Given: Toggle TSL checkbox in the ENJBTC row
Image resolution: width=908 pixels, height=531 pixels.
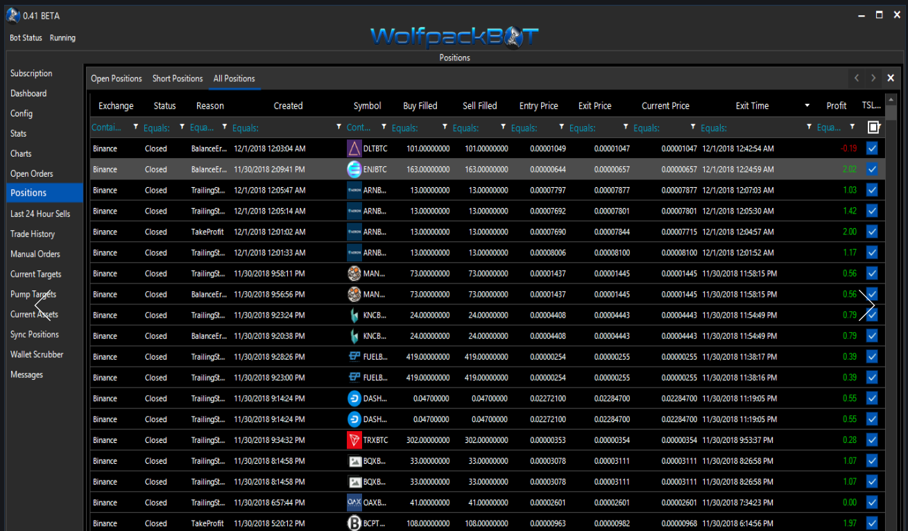Looking at the screenshot, I should [x=872, y=169].
